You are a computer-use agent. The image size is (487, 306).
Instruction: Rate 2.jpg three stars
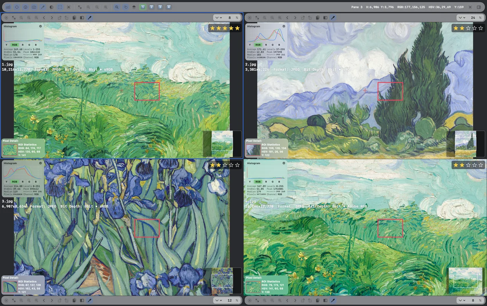(468, 28)
